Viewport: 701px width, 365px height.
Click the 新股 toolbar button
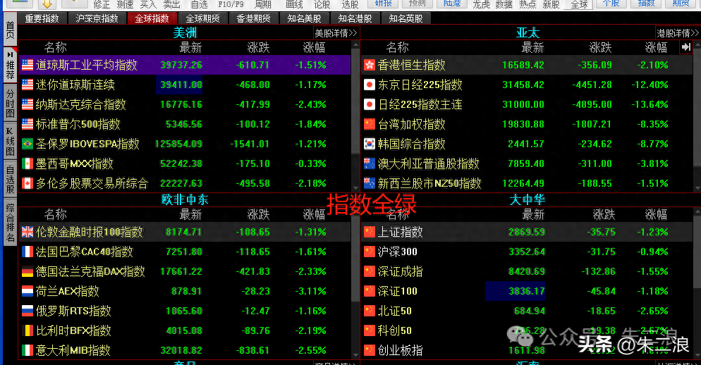click(x=551, y=4)
